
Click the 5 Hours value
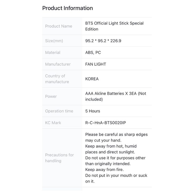[92, 111]
